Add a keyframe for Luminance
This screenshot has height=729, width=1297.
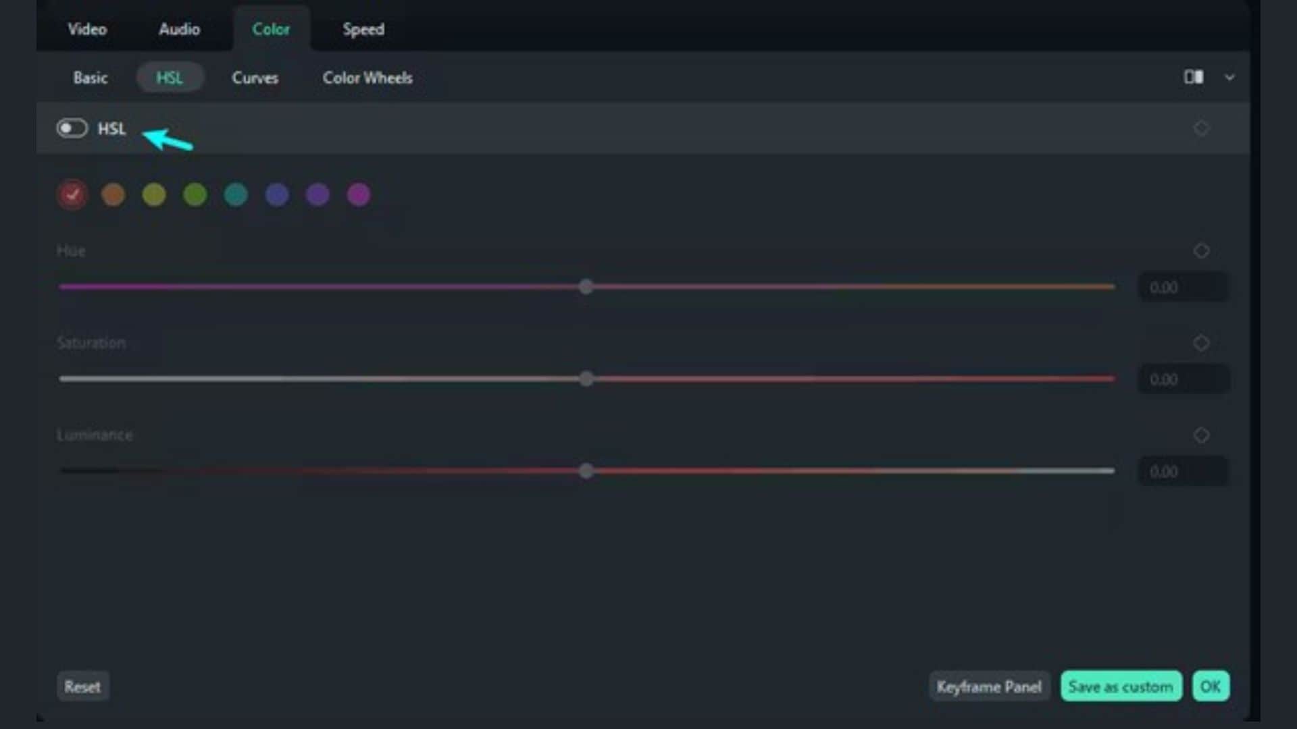1201,435
